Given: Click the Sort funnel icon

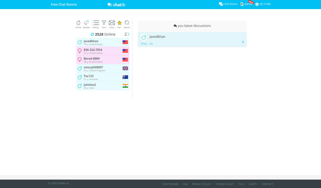Looking at the screenshot, I should coord(104,23).
